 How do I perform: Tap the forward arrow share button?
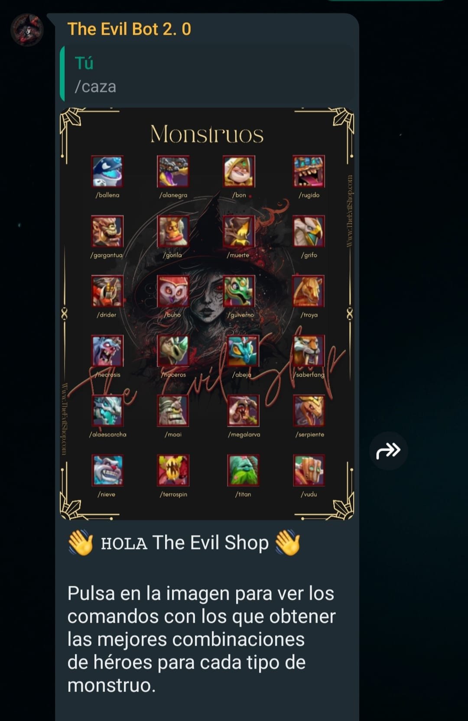click(388, 451)
